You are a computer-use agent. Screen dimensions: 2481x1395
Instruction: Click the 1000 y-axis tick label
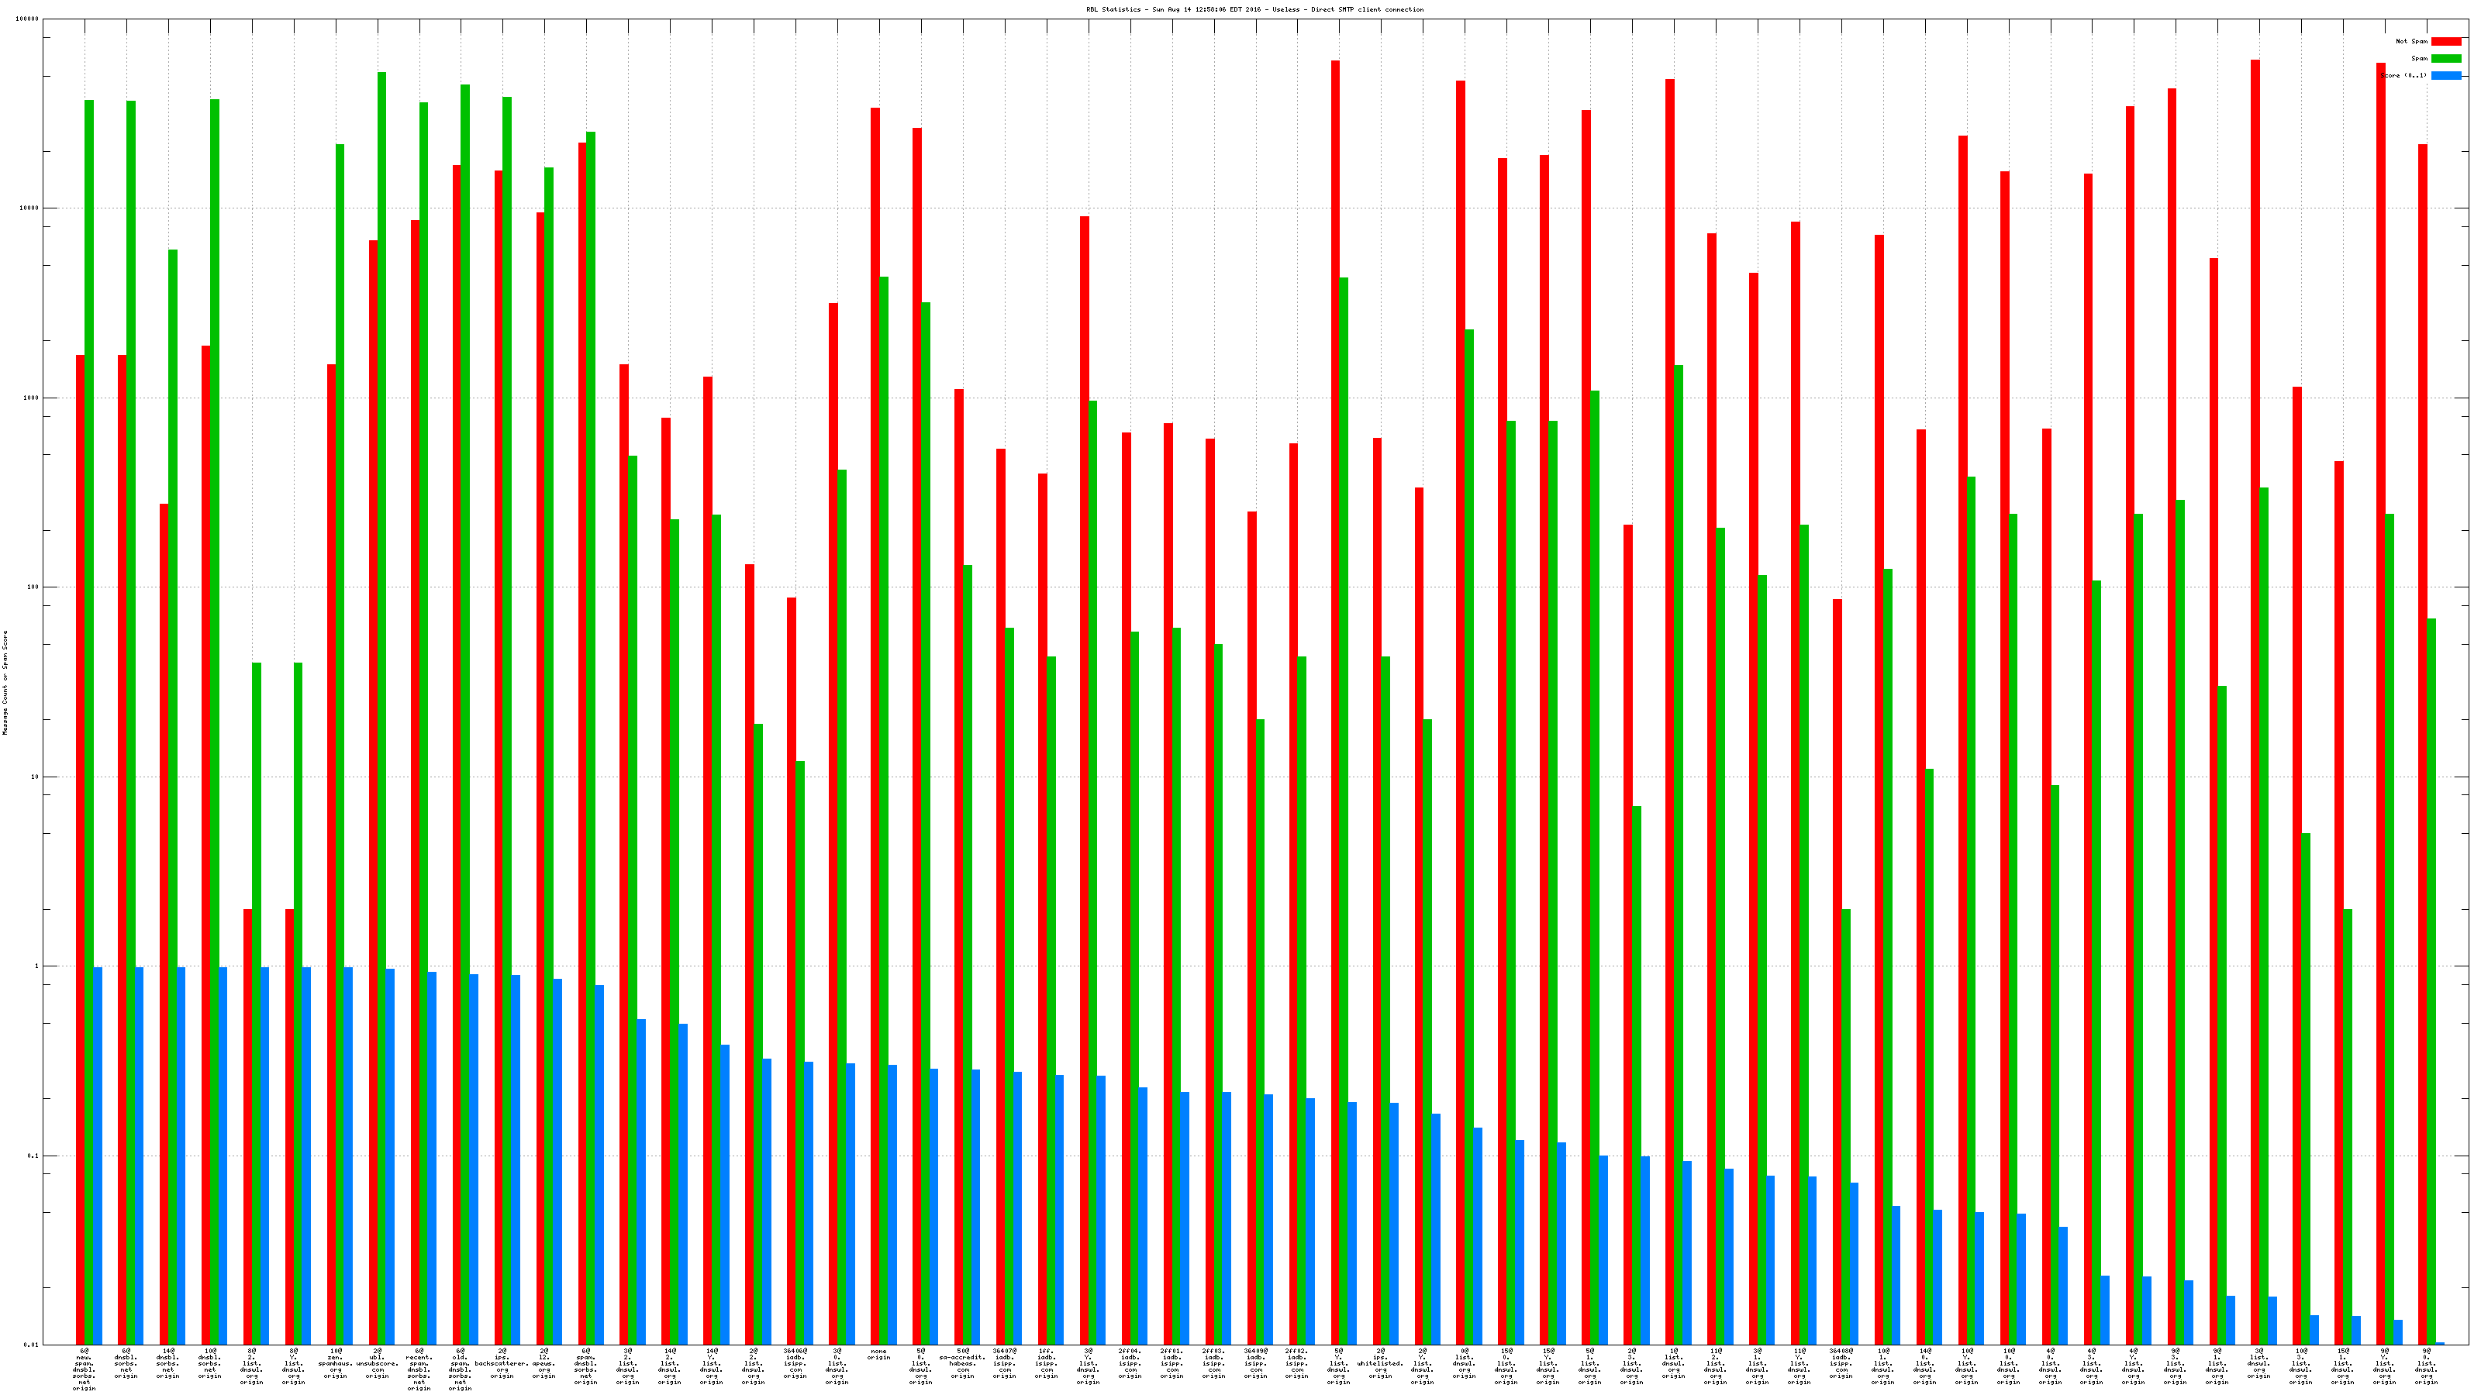[31, 398]
